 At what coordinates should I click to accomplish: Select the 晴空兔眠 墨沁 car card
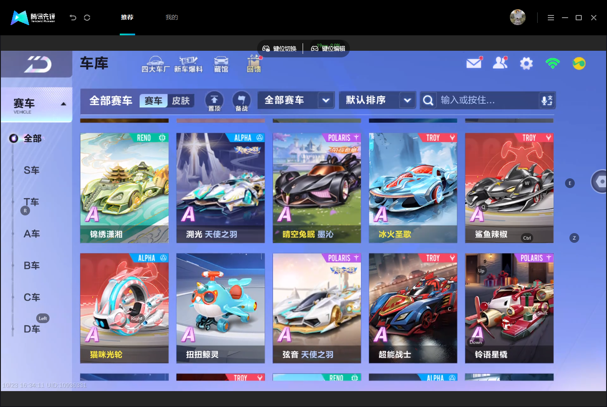click(x=317, y=188)
